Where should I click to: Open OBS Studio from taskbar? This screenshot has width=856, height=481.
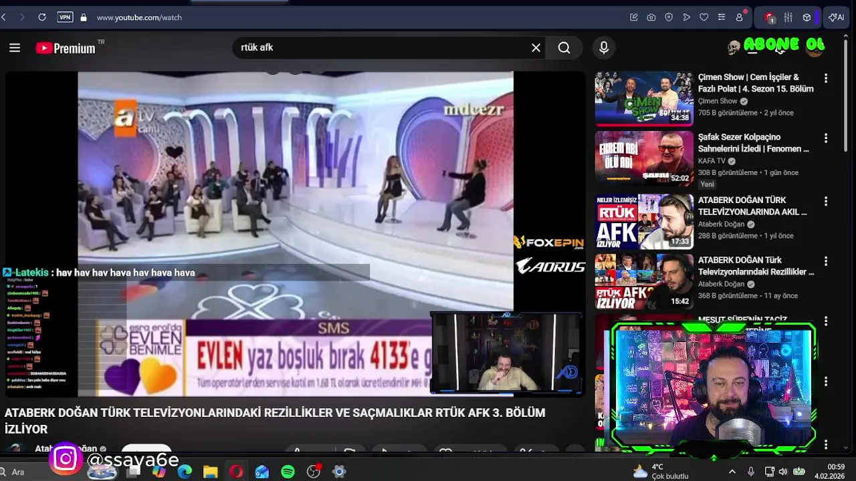coord(314,472)
